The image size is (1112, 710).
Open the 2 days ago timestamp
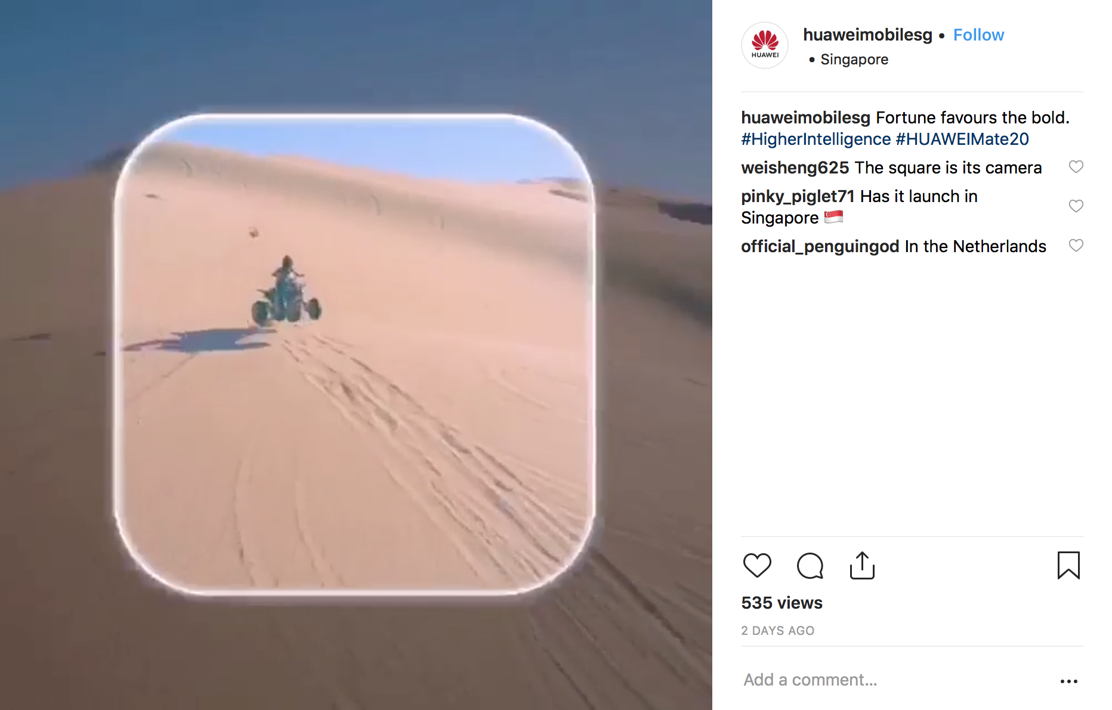pos(777,631)
